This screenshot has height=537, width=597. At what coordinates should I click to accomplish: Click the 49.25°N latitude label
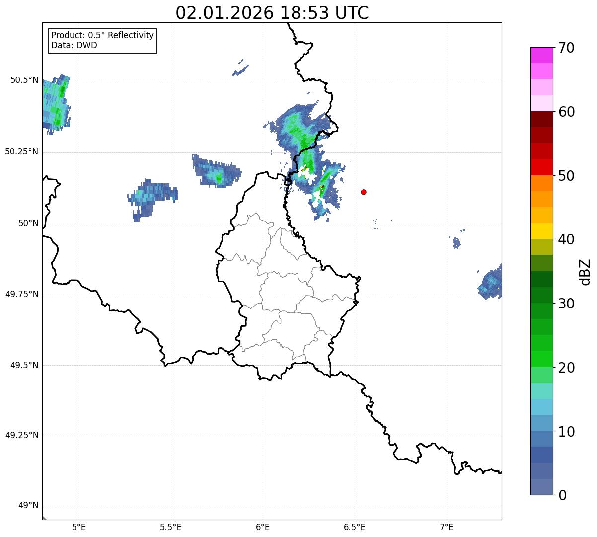pyautogui.click(x=22, y=436)
